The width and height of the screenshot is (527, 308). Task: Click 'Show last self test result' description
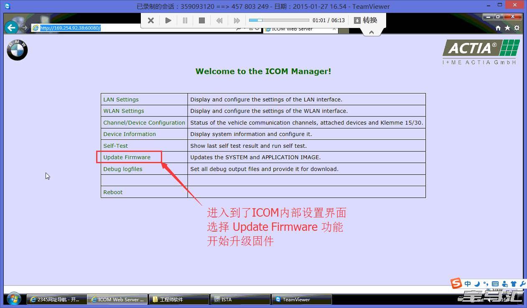click(x=248, y=146)
